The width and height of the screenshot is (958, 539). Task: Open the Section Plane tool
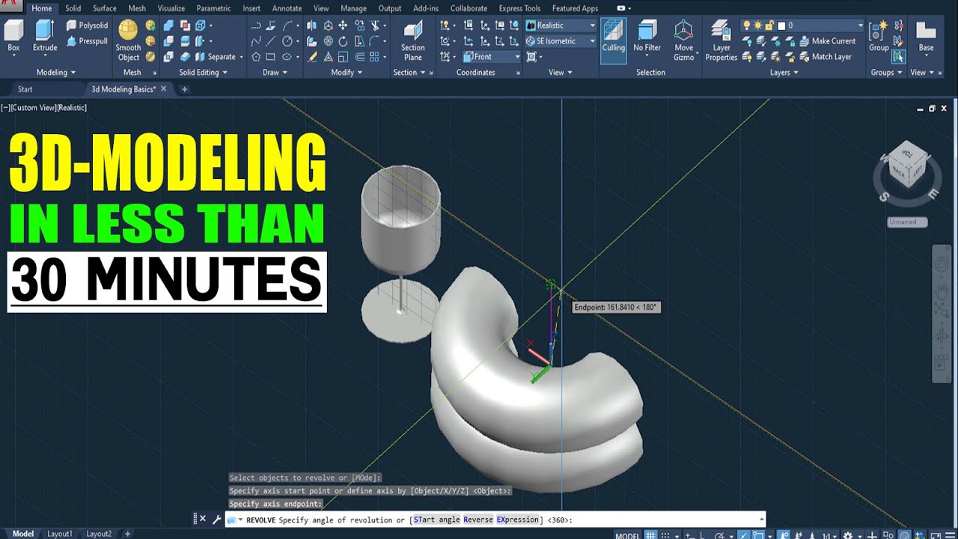[x=412, y=41]
